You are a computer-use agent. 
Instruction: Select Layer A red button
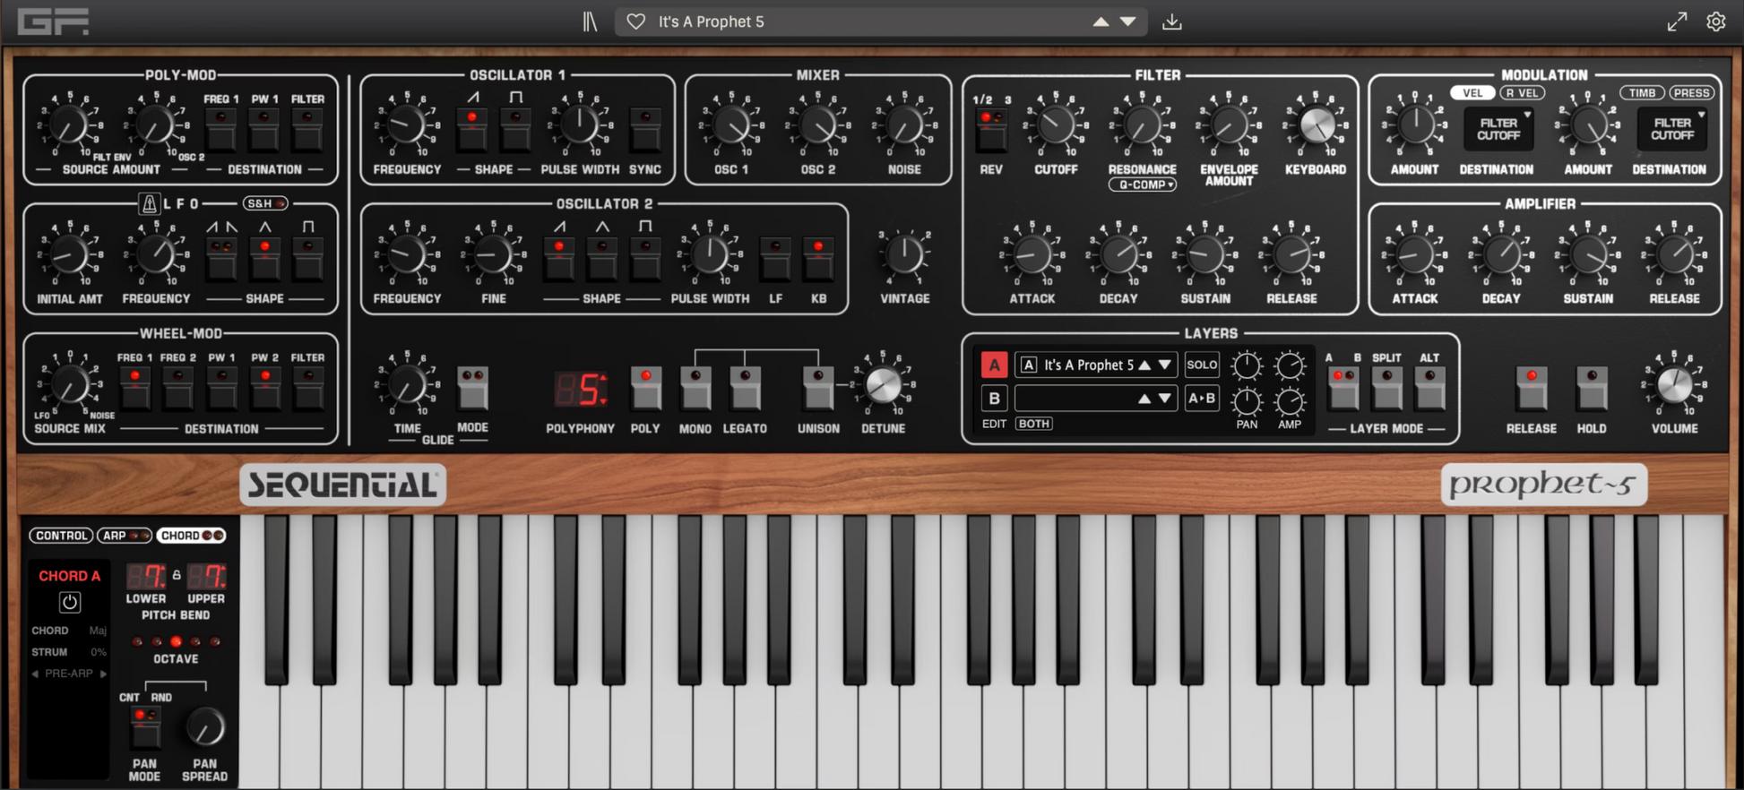994,365
